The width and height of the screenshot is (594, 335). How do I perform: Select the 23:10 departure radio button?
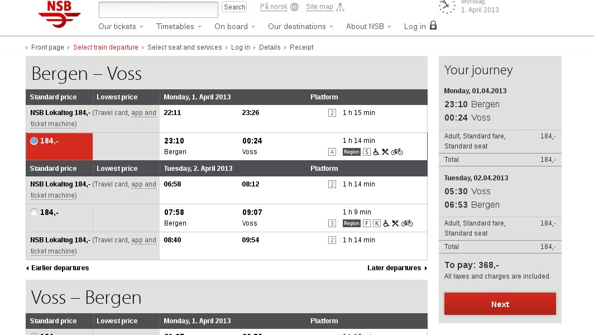(x=34, y=141)
